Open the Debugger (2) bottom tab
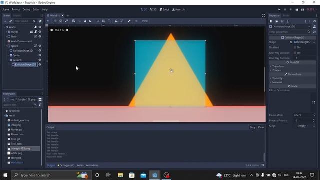Viewport: 320px width, 180px height. 66,165
